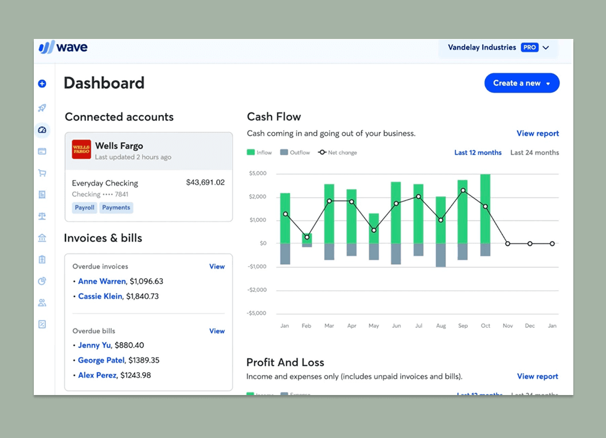The width and height of the screenshot is (606, 438).
Task: Open Accounting with the scales icon
Action: coord(42,216)
